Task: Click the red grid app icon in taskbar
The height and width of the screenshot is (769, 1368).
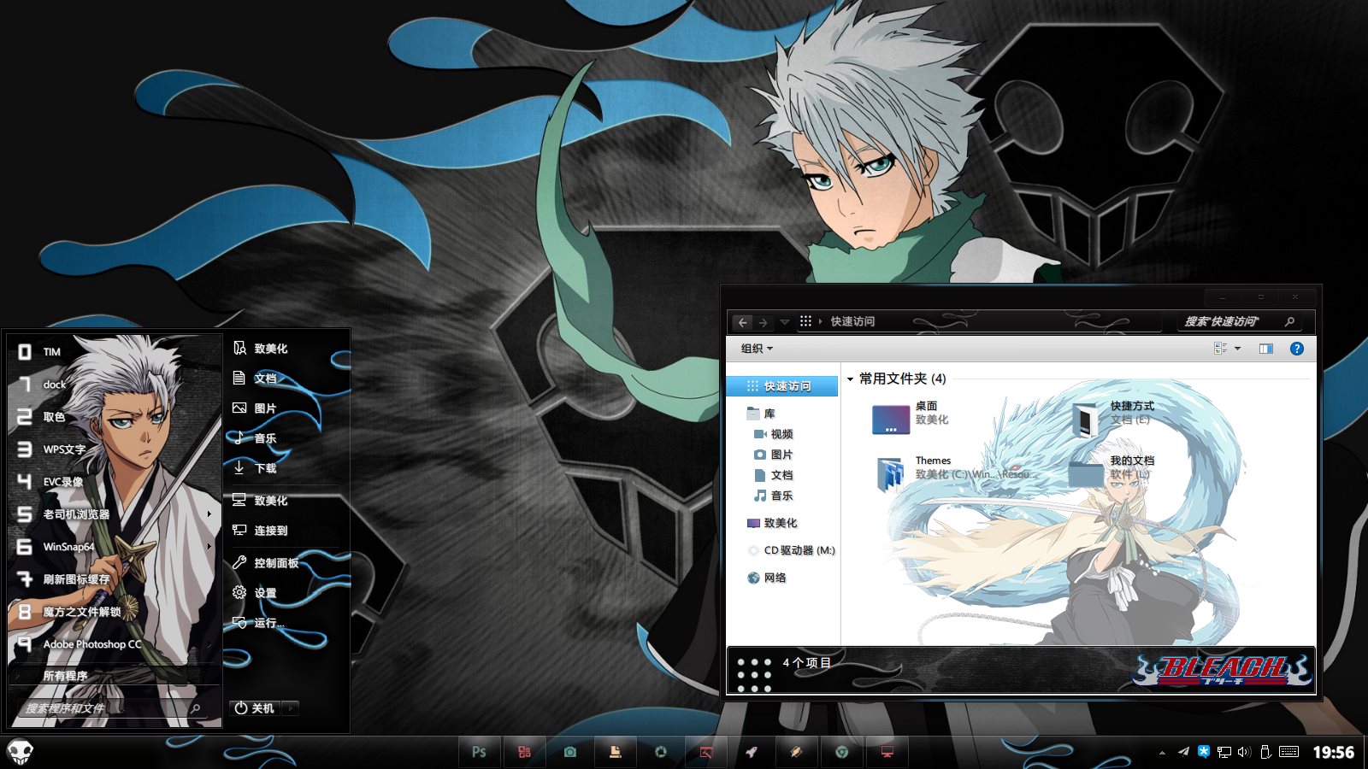Action: point(524,752)
